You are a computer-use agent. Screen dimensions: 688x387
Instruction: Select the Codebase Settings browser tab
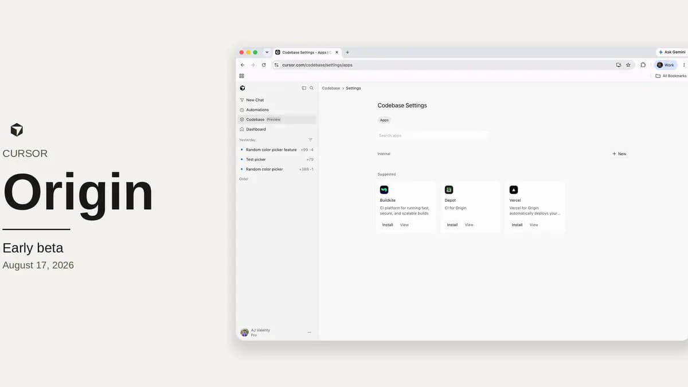[x=306, y=52]
